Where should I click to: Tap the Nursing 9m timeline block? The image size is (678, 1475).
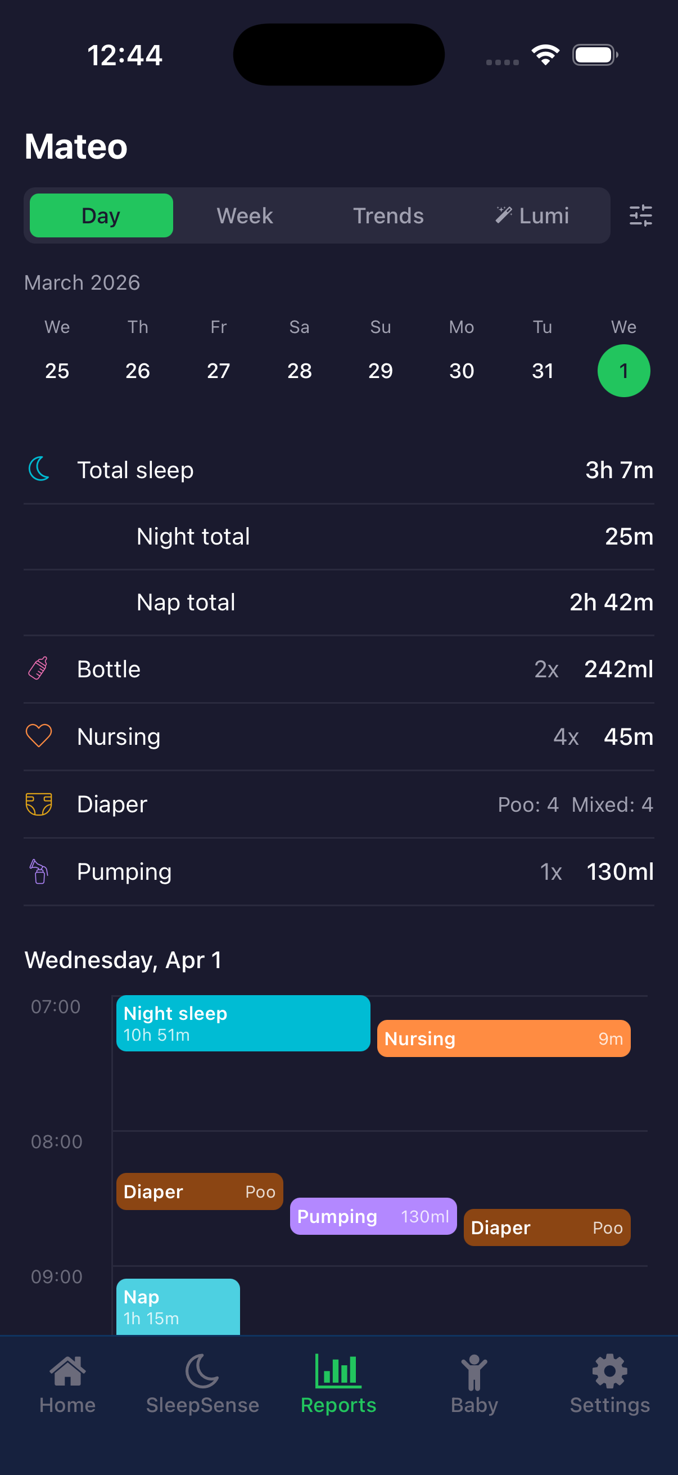click(x=504, y=1038)
